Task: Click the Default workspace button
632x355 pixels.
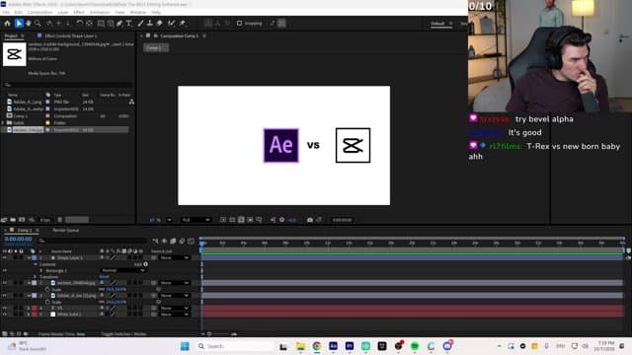Action: click(437, 24)
